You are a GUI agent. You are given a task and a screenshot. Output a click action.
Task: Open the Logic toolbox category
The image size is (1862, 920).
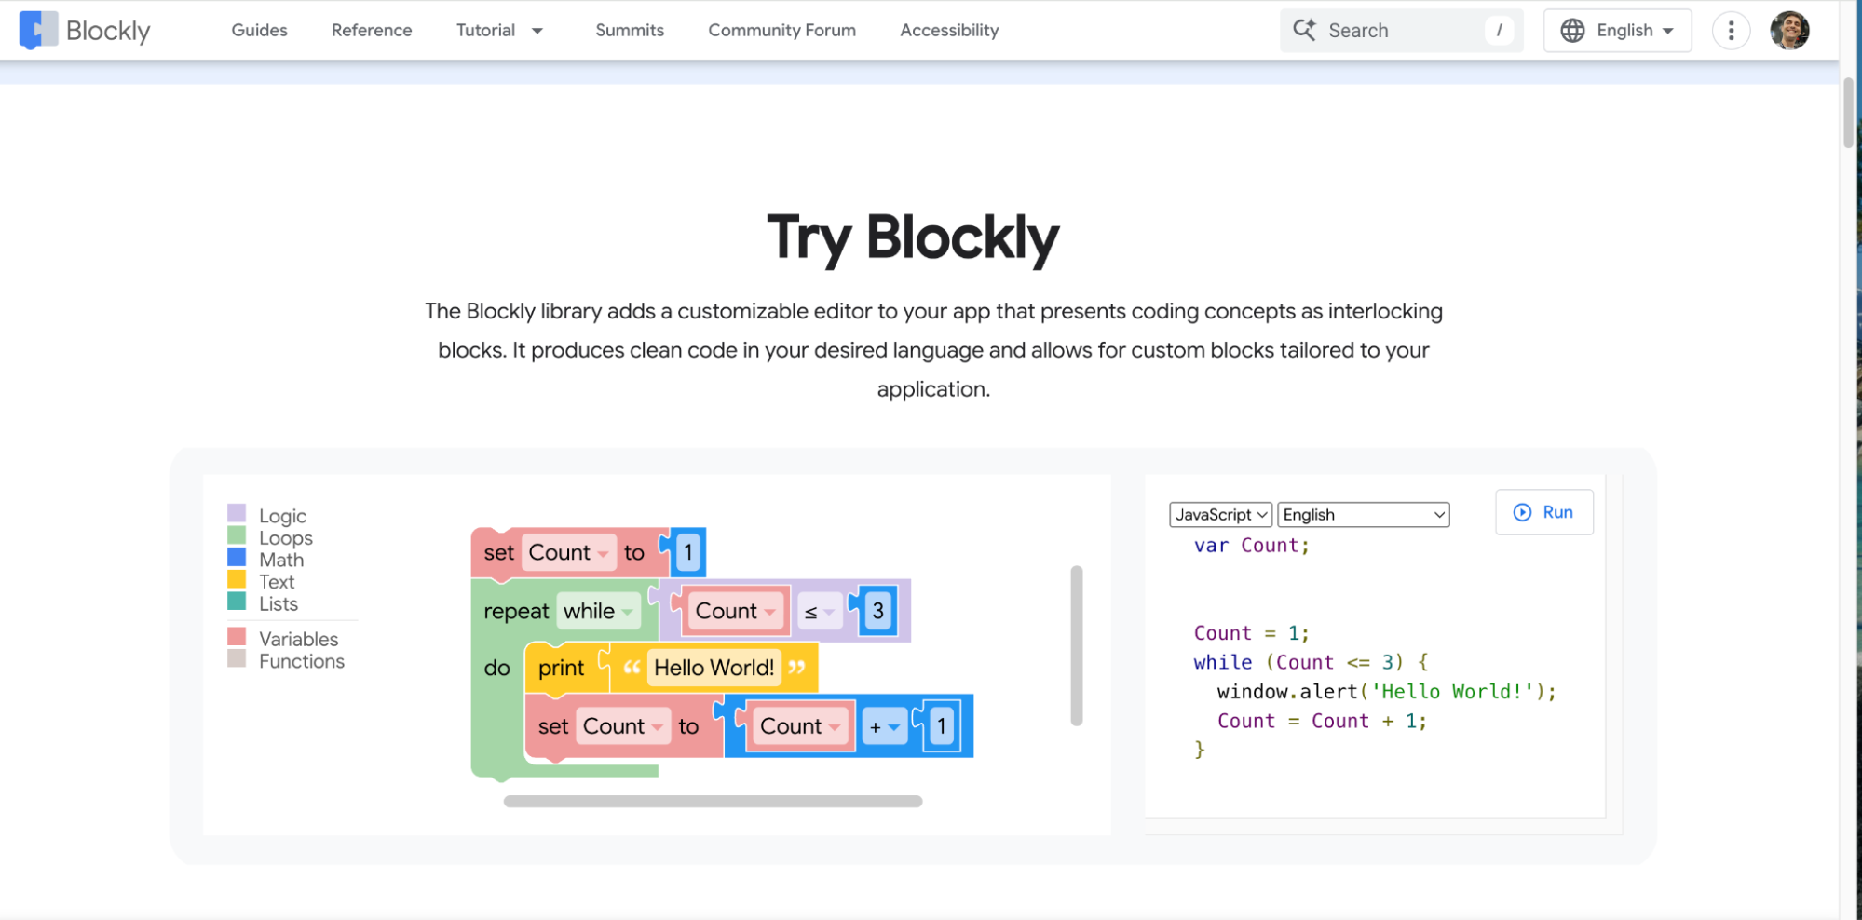click(x=282, y=516)
